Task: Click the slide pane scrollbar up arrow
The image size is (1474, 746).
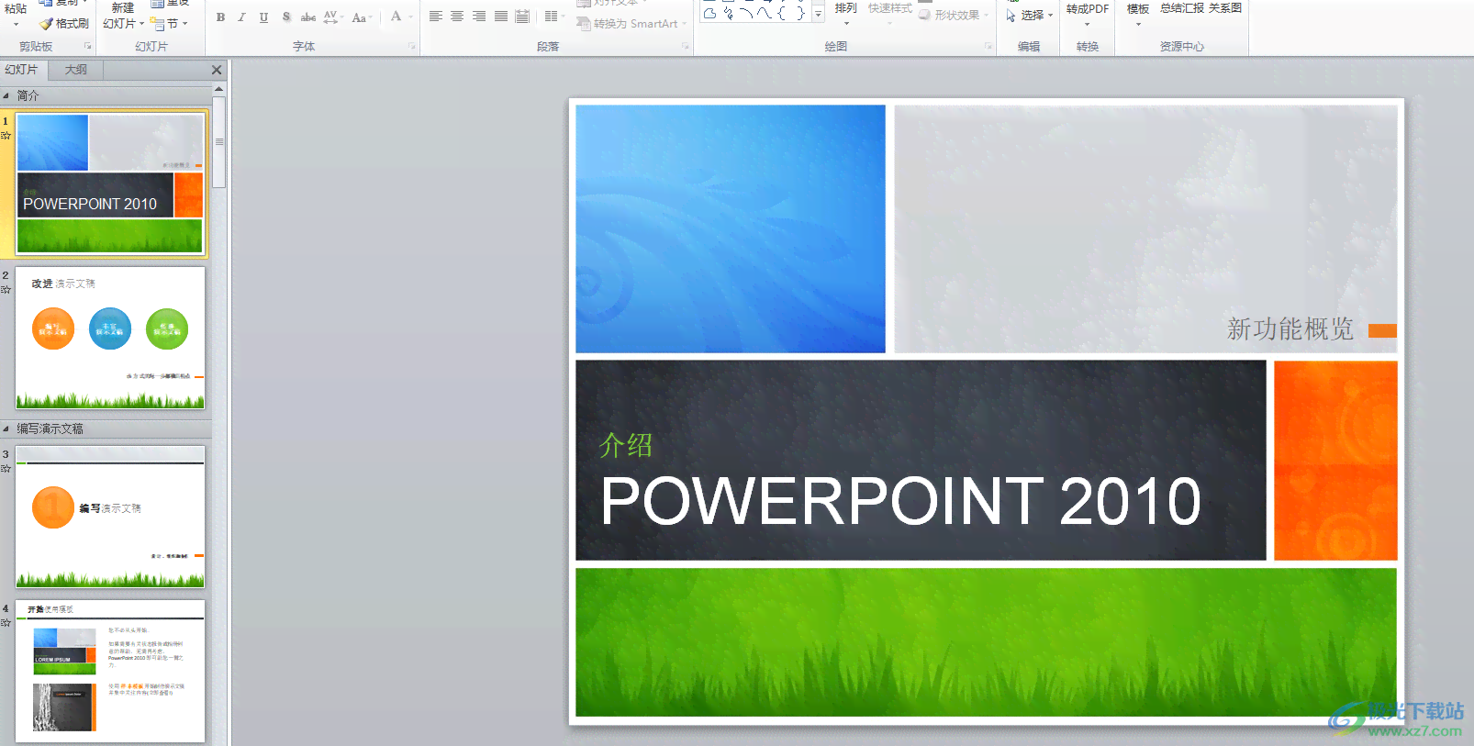Action: [x=219, y=90]
